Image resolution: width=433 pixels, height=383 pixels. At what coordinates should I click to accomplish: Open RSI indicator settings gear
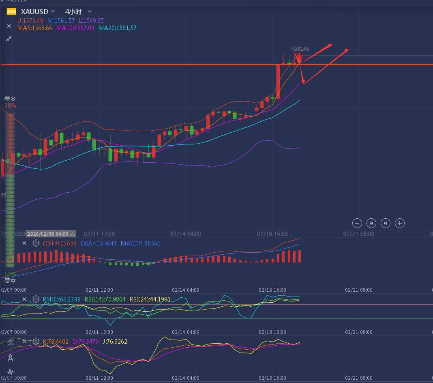(36, 299)
